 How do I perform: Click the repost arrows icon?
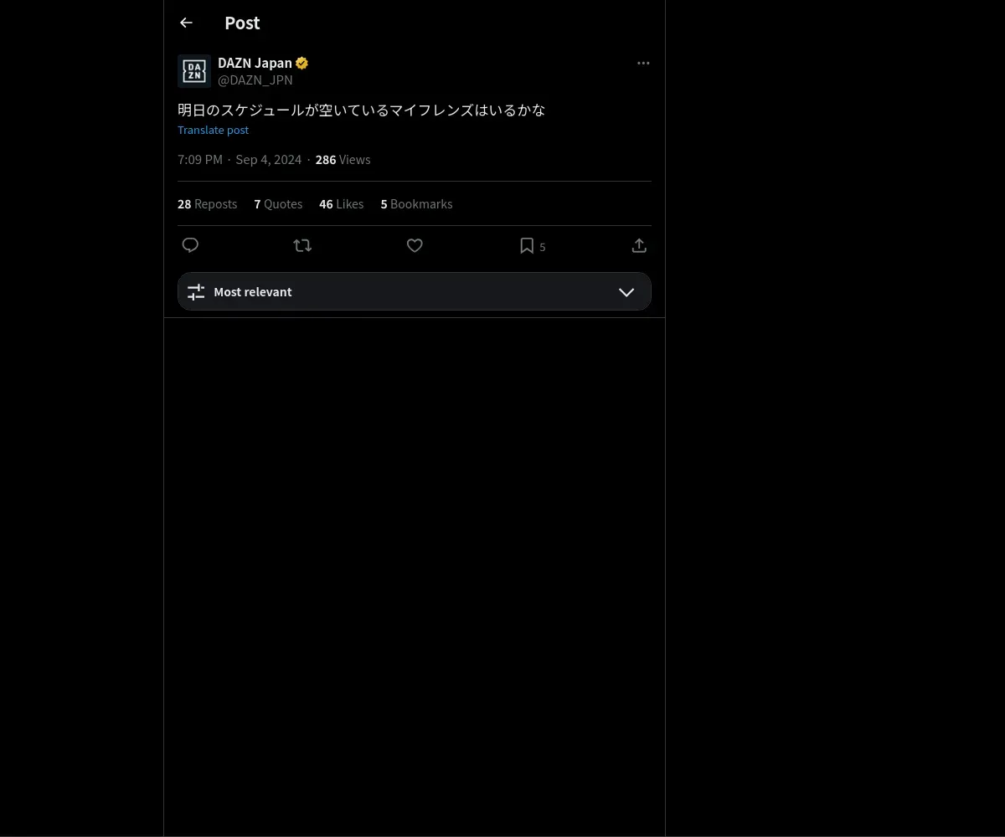pyautogui.click(x=302, y=245)
